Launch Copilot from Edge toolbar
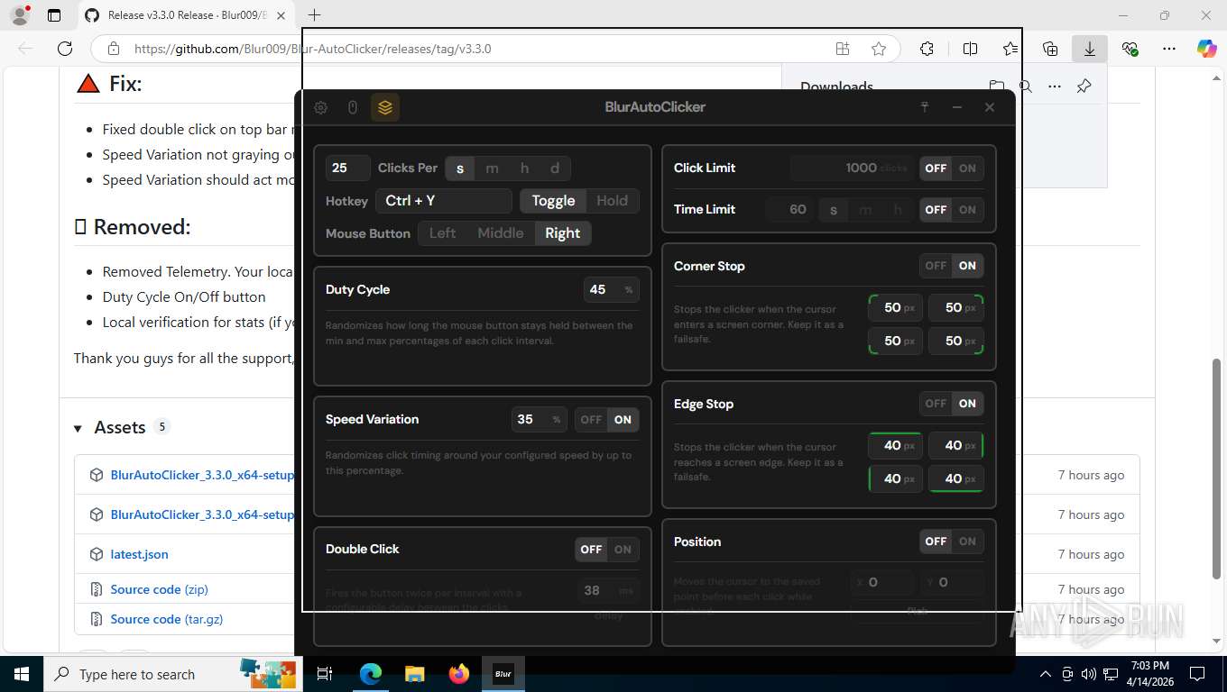The width and height of the screenshot is (1227, 692). click(x=1207, y=49)
